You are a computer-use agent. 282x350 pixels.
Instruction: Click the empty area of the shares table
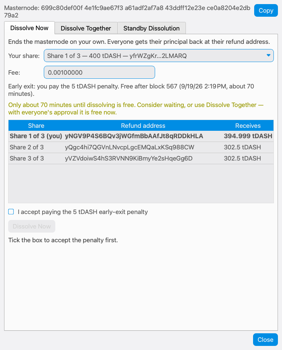(x=141, y=184)
